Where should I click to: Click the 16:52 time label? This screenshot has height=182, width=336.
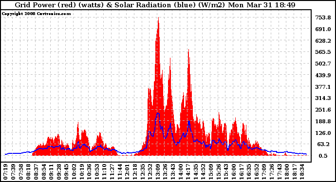click(257, 172)
